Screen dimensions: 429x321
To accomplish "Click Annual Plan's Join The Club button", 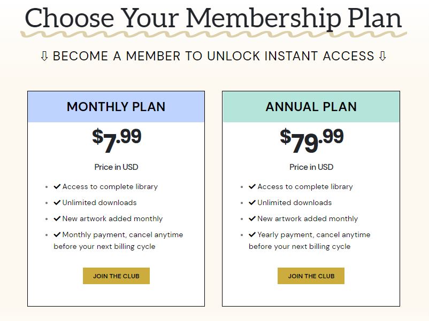I will point(311,276).
